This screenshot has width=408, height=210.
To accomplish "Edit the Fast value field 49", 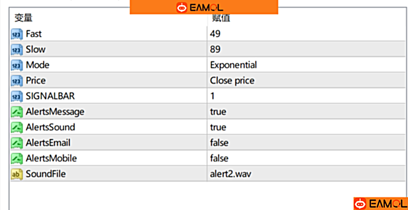I will [215, 34].
